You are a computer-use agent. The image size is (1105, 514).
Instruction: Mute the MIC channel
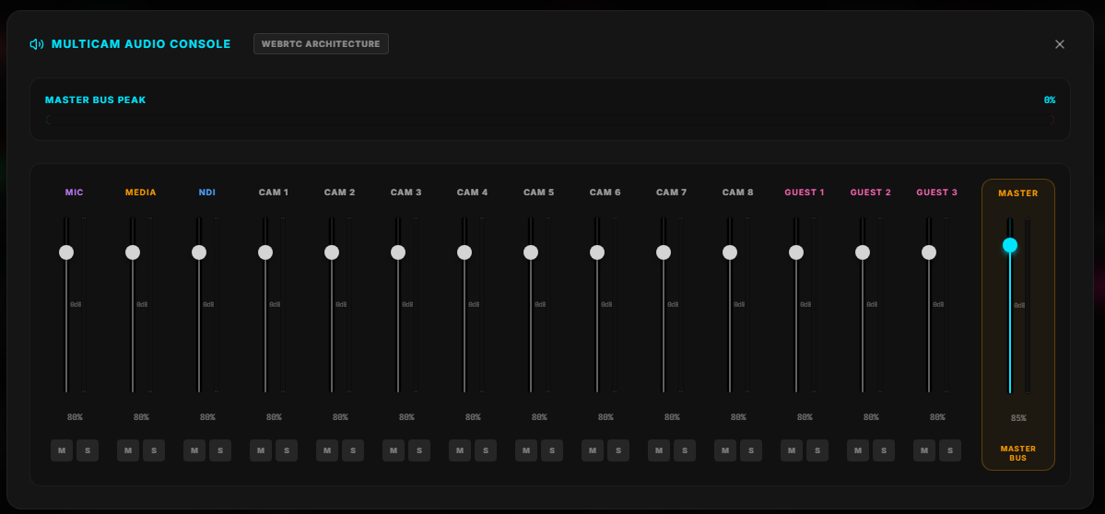pos(62,450)
